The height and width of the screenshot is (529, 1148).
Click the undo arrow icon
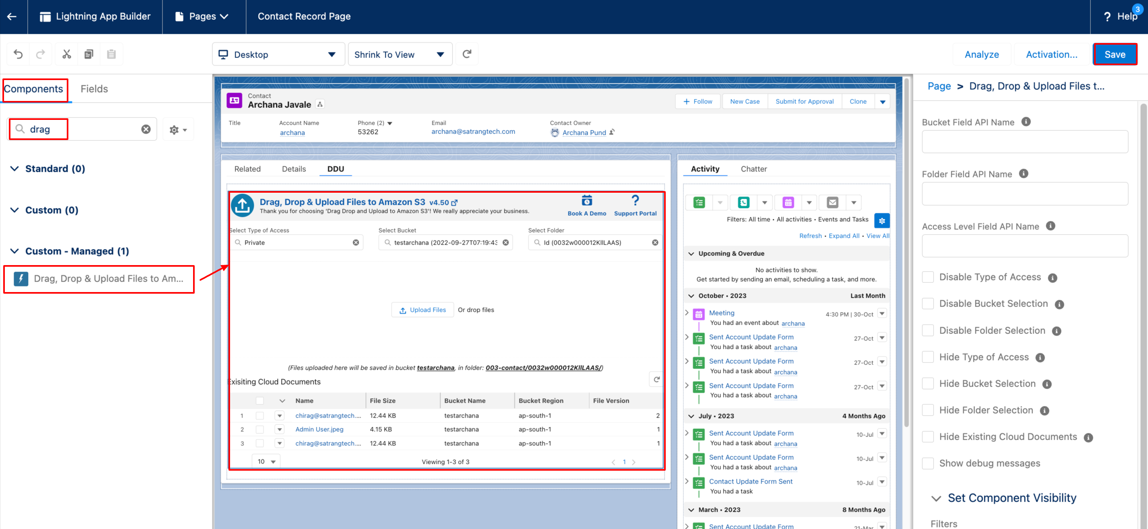pos(18,54)
